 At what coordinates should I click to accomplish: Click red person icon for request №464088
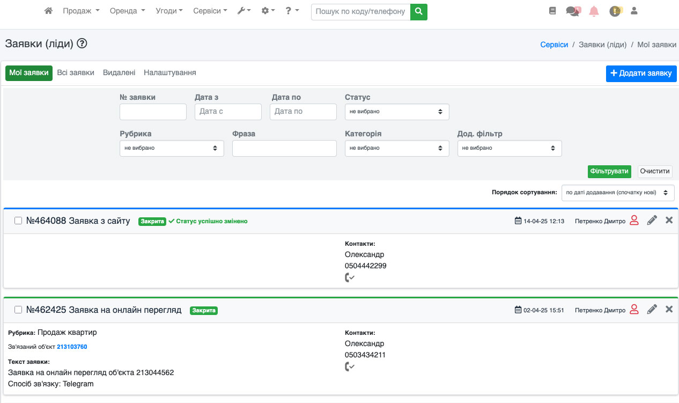[634, 220]
